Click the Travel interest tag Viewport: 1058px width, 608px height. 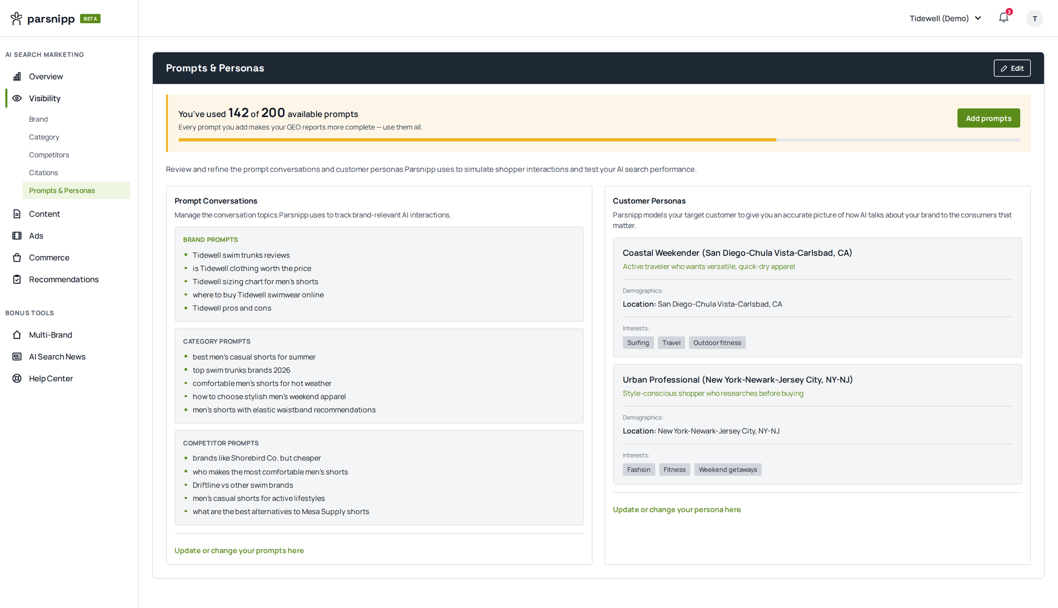[x=671, y=343]
